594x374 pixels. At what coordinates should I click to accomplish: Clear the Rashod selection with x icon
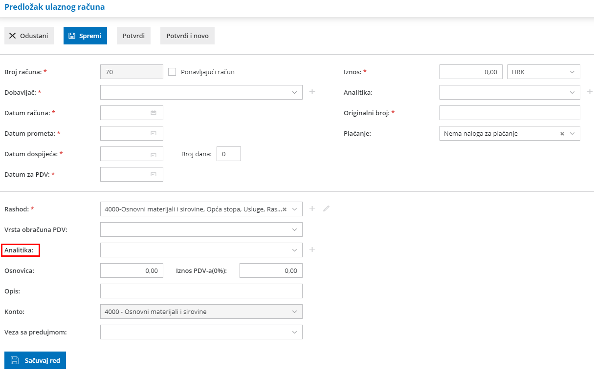click(x=285, y=209)
